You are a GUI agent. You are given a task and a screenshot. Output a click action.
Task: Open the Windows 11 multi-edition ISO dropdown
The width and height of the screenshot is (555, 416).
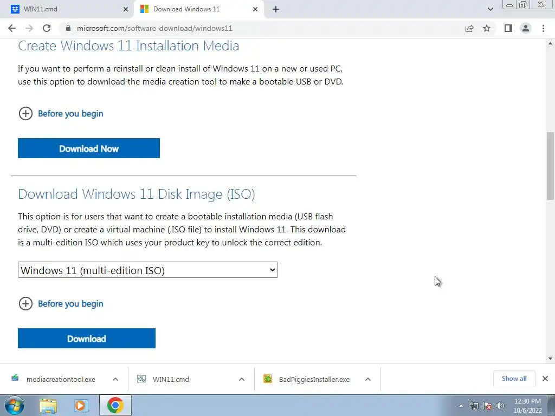pos(148,270)
